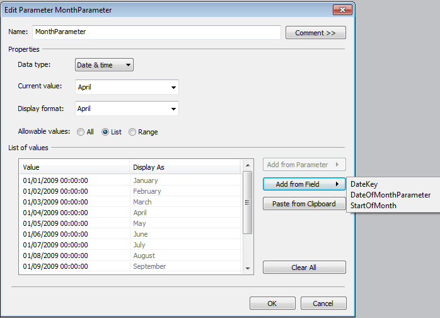Close the Edit Parameter dialog
This screenshot has height=318, width=440.
pos(342,10)
